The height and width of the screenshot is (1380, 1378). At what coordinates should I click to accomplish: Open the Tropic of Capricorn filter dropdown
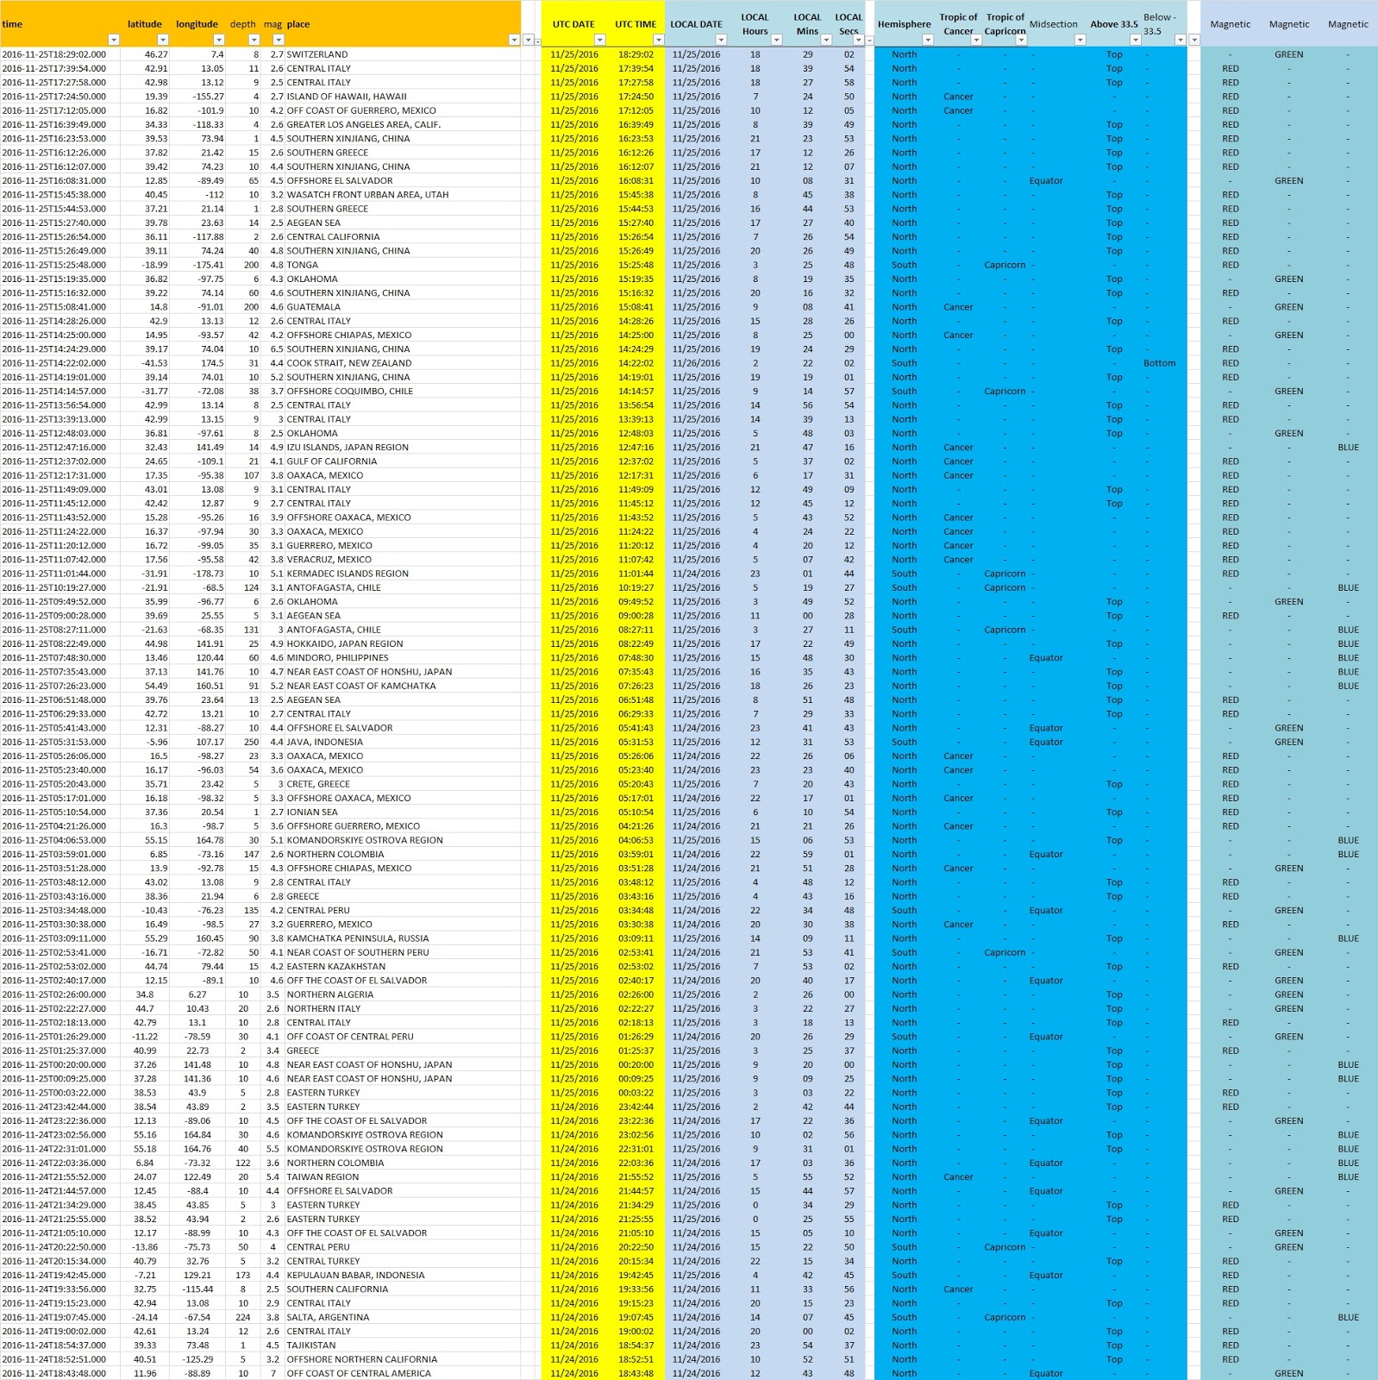click(1021, 40)
